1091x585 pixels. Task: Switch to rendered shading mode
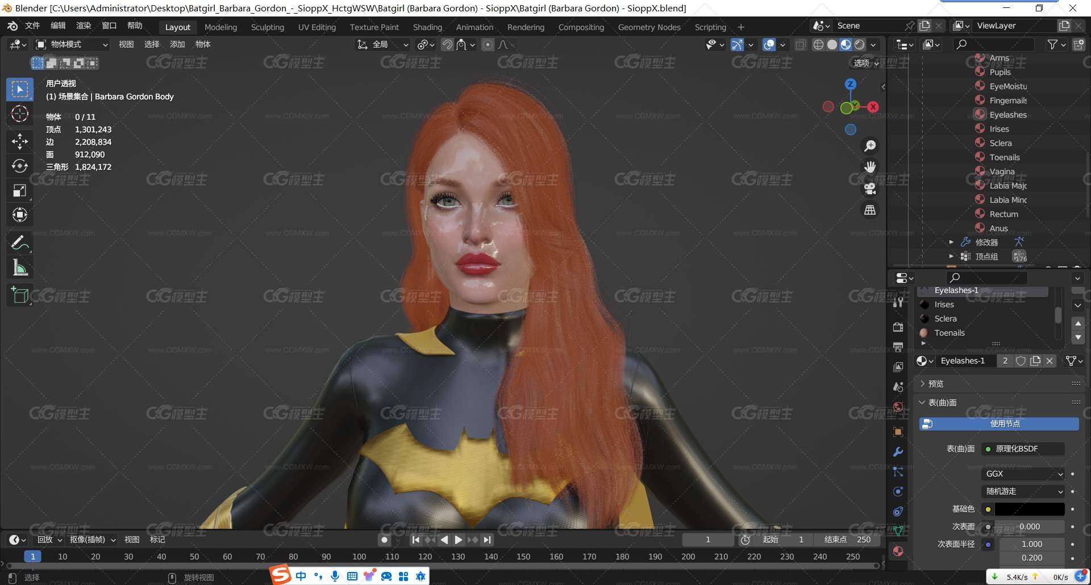click(x=860, y=44)
